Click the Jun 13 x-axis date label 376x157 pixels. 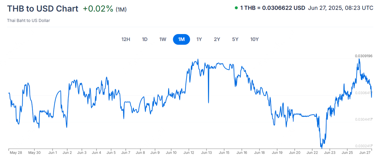pyautogui.click(x=206, y=153)
